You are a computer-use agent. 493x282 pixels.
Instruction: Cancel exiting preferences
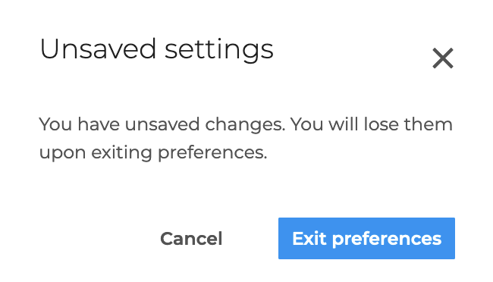[x=191, y=239]
